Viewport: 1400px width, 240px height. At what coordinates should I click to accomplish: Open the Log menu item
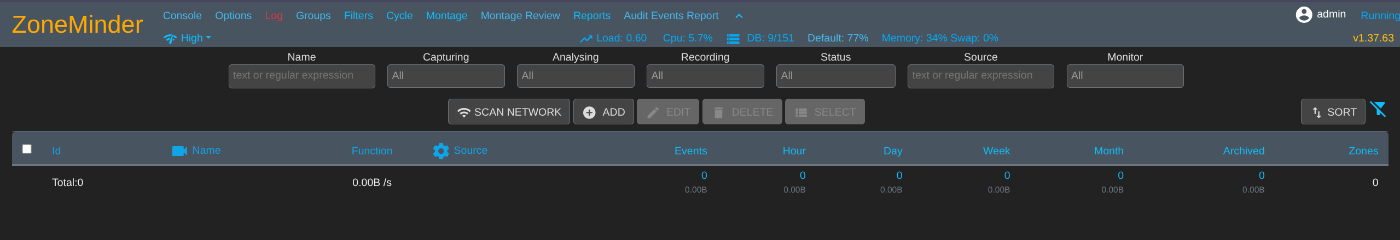pyautogui.click(x=274, y=16)
